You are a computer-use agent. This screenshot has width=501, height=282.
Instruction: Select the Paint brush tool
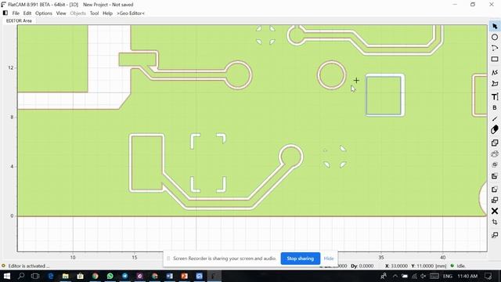pyautogui.click(x=495, y=118)
